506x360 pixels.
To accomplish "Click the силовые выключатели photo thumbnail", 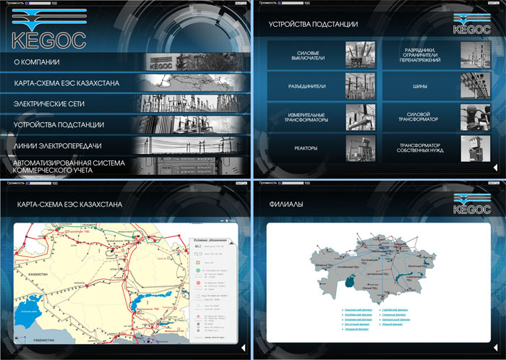I will click(x=361, y=55).
